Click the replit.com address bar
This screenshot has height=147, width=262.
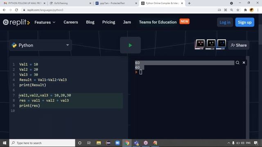117,10
